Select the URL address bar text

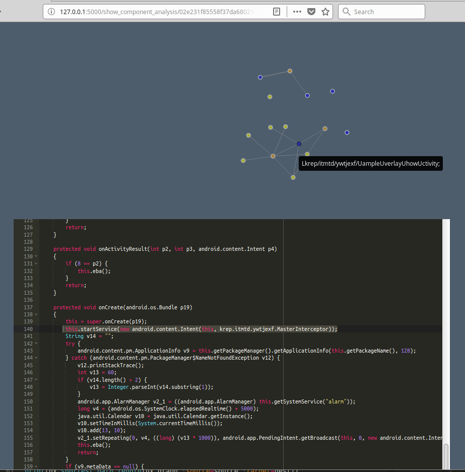pos(157,12)
